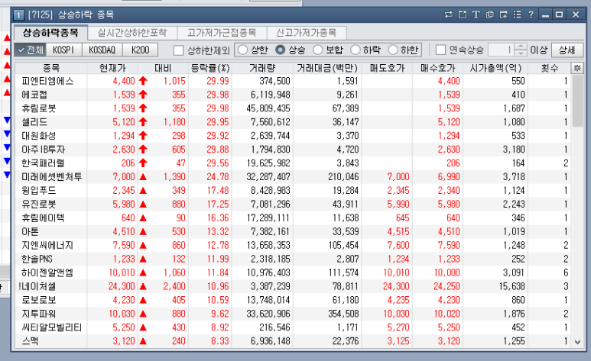Click the scrollbar down arrow at table bottom

click(577, 342)
